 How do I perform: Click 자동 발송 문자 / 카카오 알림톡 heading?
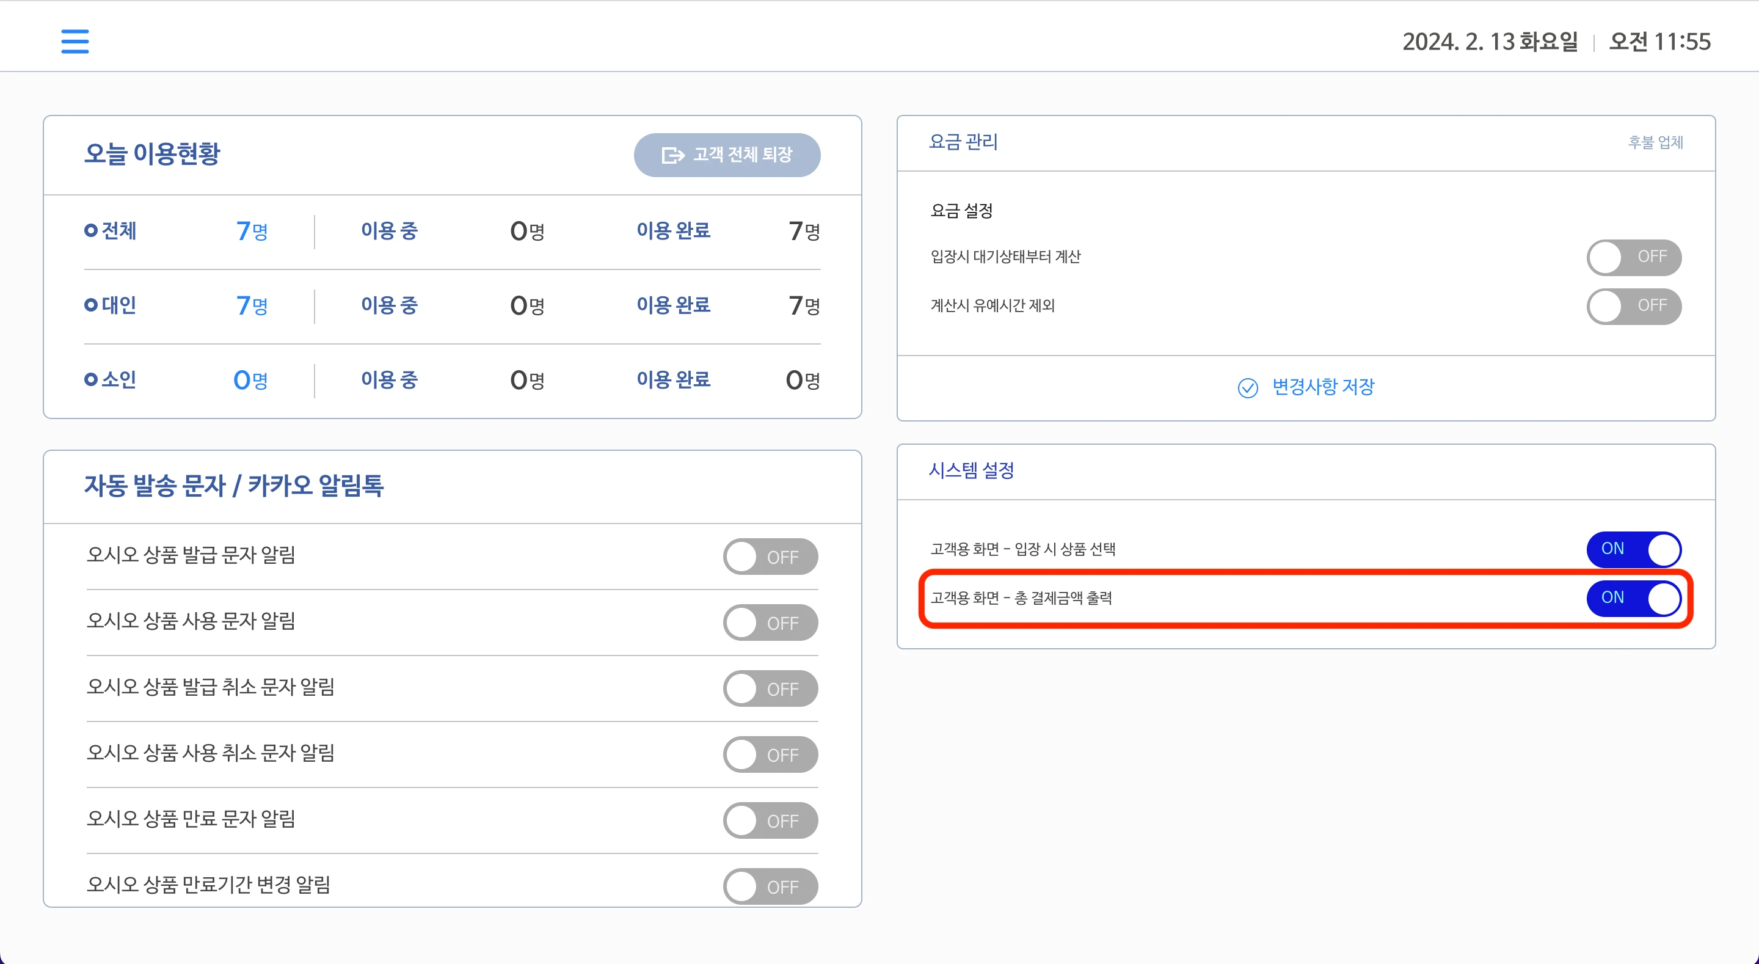point(233,486)
